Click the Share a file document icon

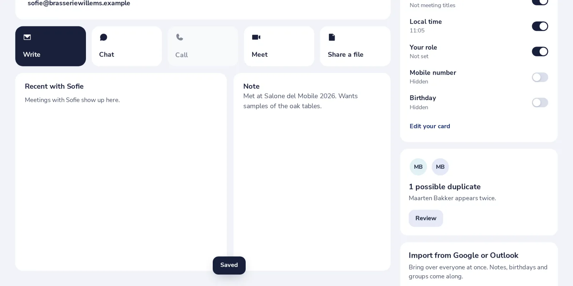click(332, 37)
